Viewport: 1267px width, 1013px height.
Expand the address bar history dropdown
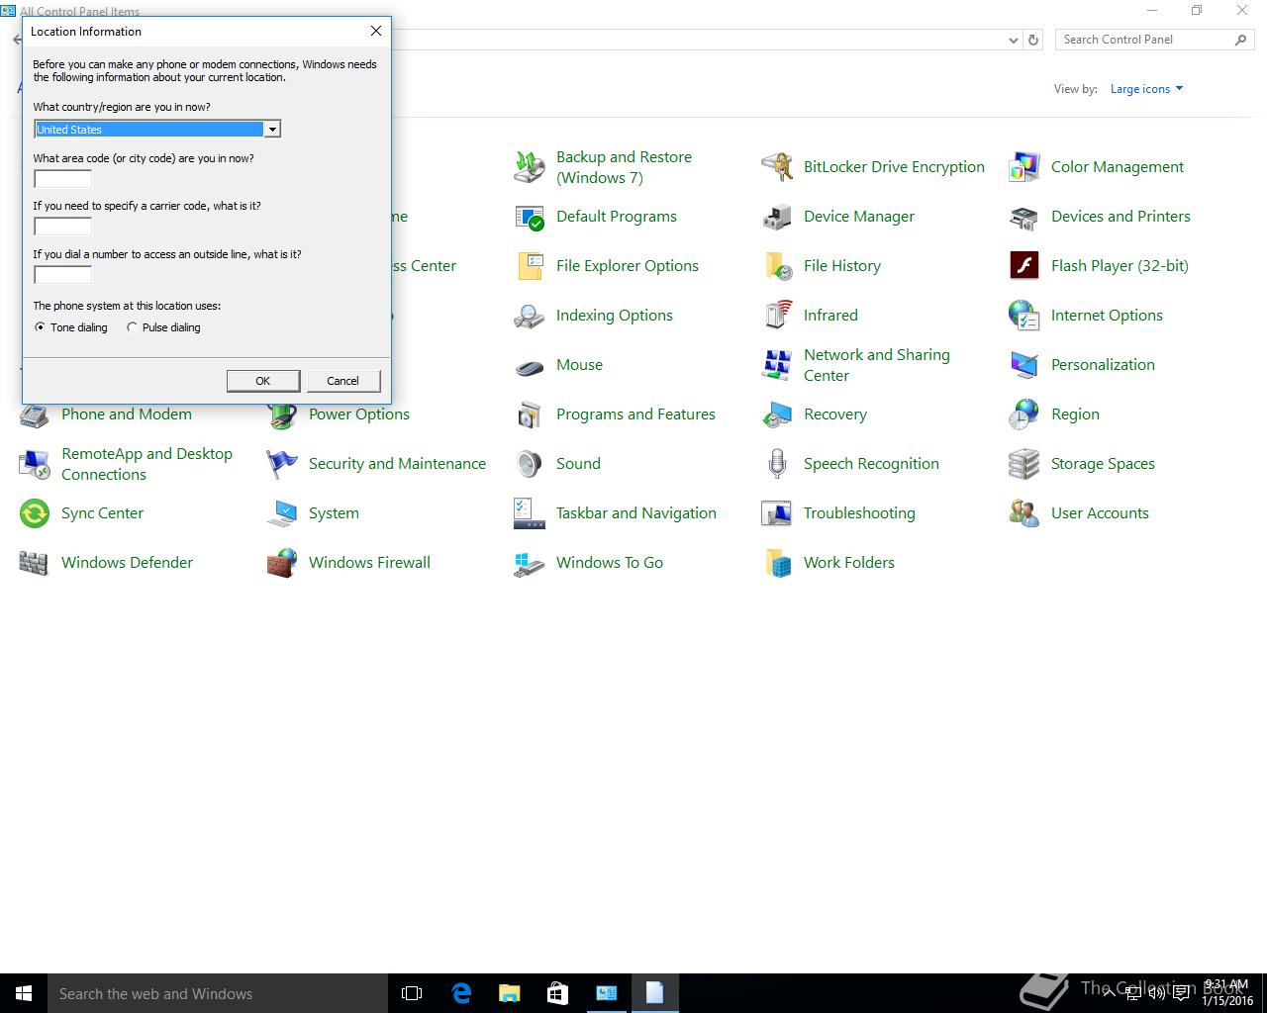click(x=1013, y=41)
